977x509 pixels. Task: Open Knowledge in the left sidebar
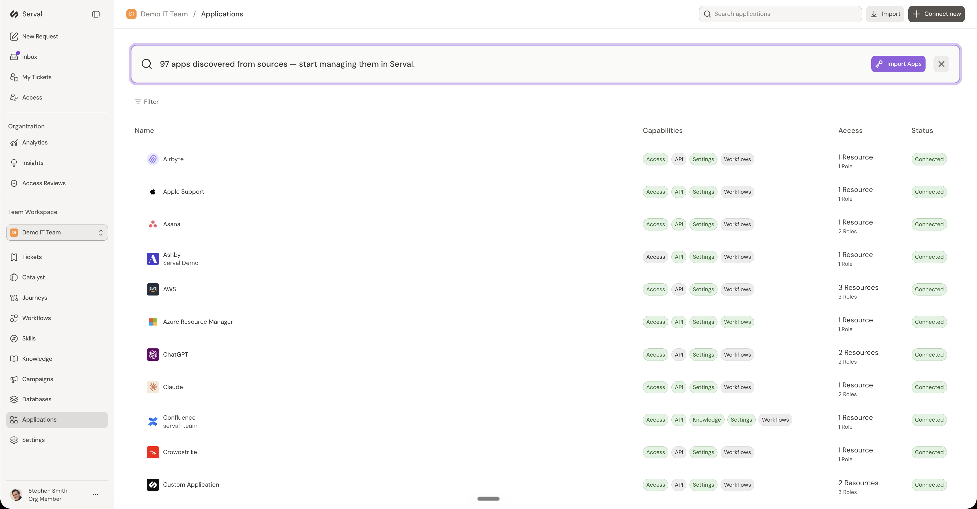[x=57, y=359]
